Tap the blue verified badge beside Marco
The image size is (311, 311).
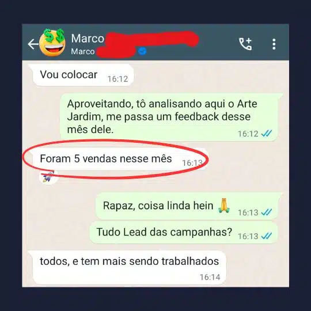click(x=142, y=51)
